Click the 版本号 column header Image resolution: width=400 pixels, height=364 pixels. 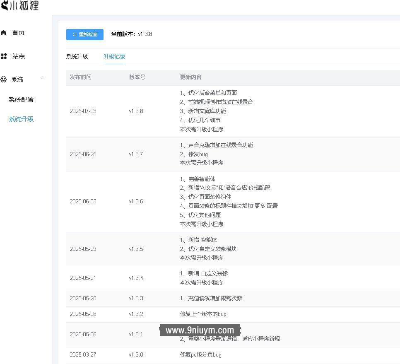click(x=137, y=77)
